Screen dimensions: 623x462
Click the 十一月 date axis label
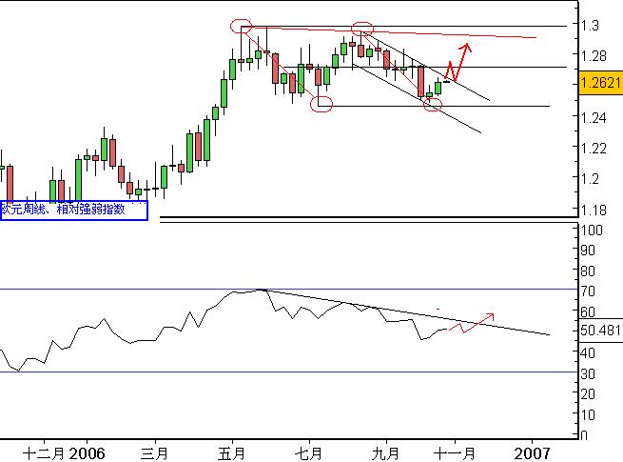(x=455, y=453)
